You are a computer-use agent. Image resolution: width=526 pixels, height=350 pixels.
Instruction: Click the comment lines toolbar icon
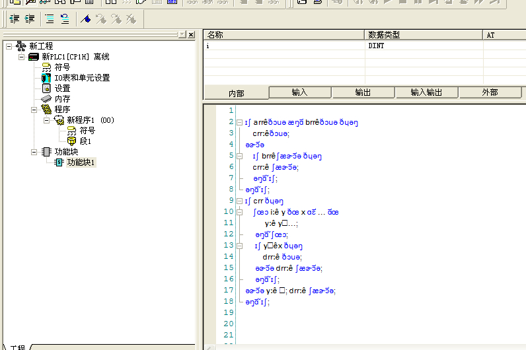coord(50,19)
